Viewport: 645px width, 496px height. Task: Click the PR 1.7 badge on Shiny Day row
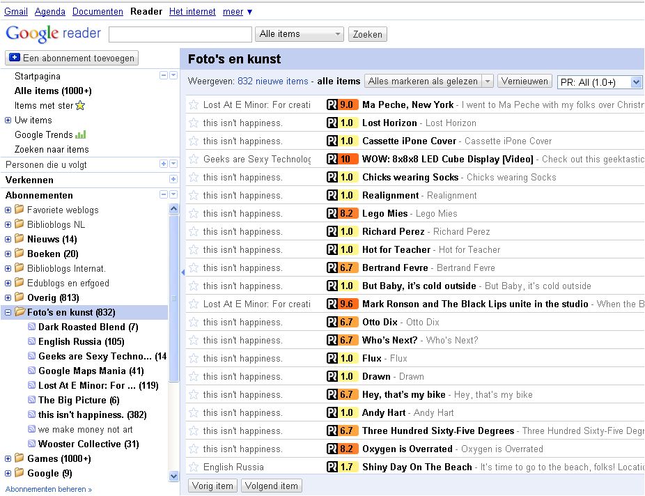(342, 466)
